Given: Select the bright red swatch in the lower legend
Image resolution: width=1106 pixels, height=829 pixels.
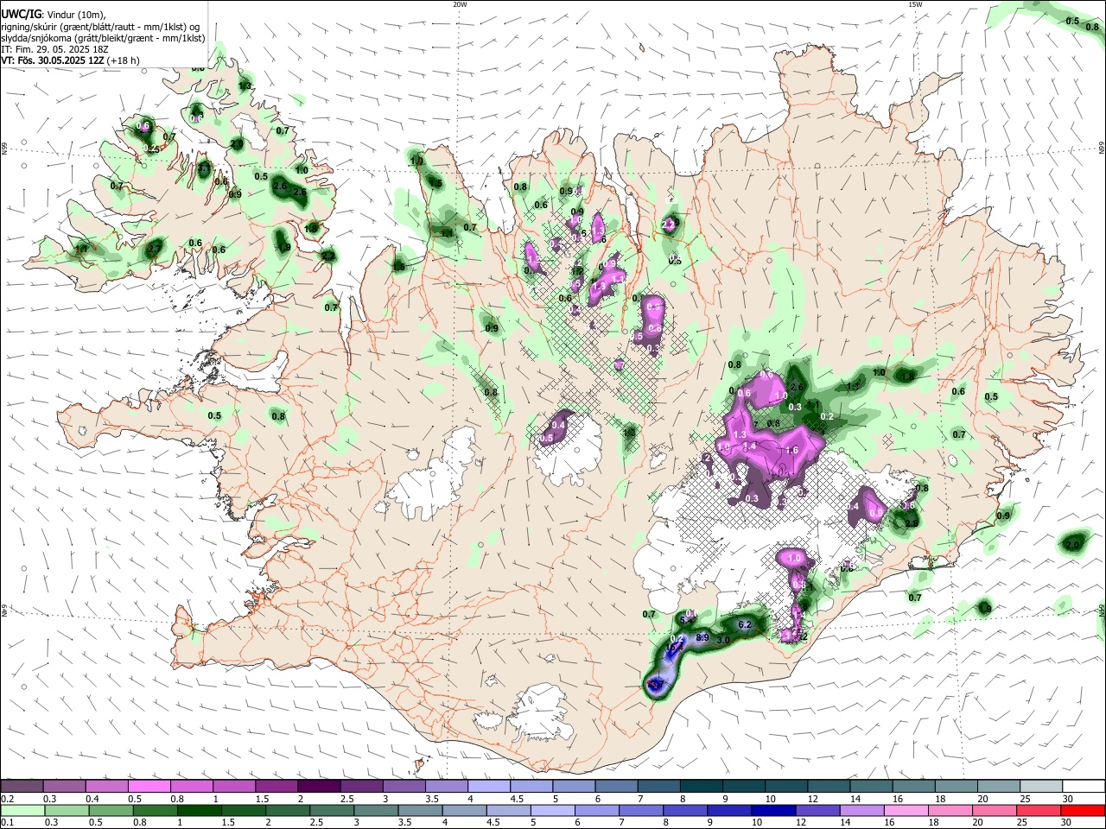Looking at the screenshot, I should 1083,811.
